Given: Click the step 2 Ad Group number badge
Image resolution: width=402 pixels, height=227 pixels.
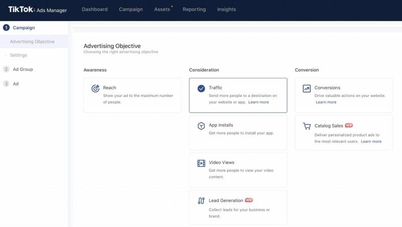Looking at the screenshot, I should point(6,69).
